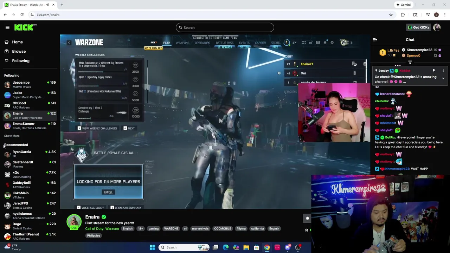The width and height of the screenshot is (450, 253).
Task: Select the marvelrivals tag
Action: (200, 229)
